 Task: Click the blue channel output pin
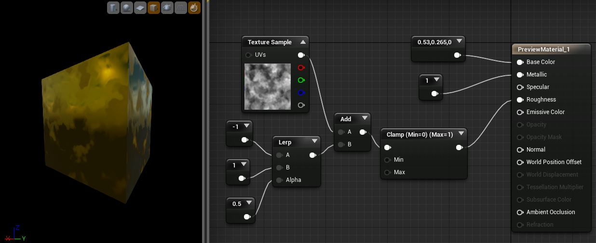(301, 92)
